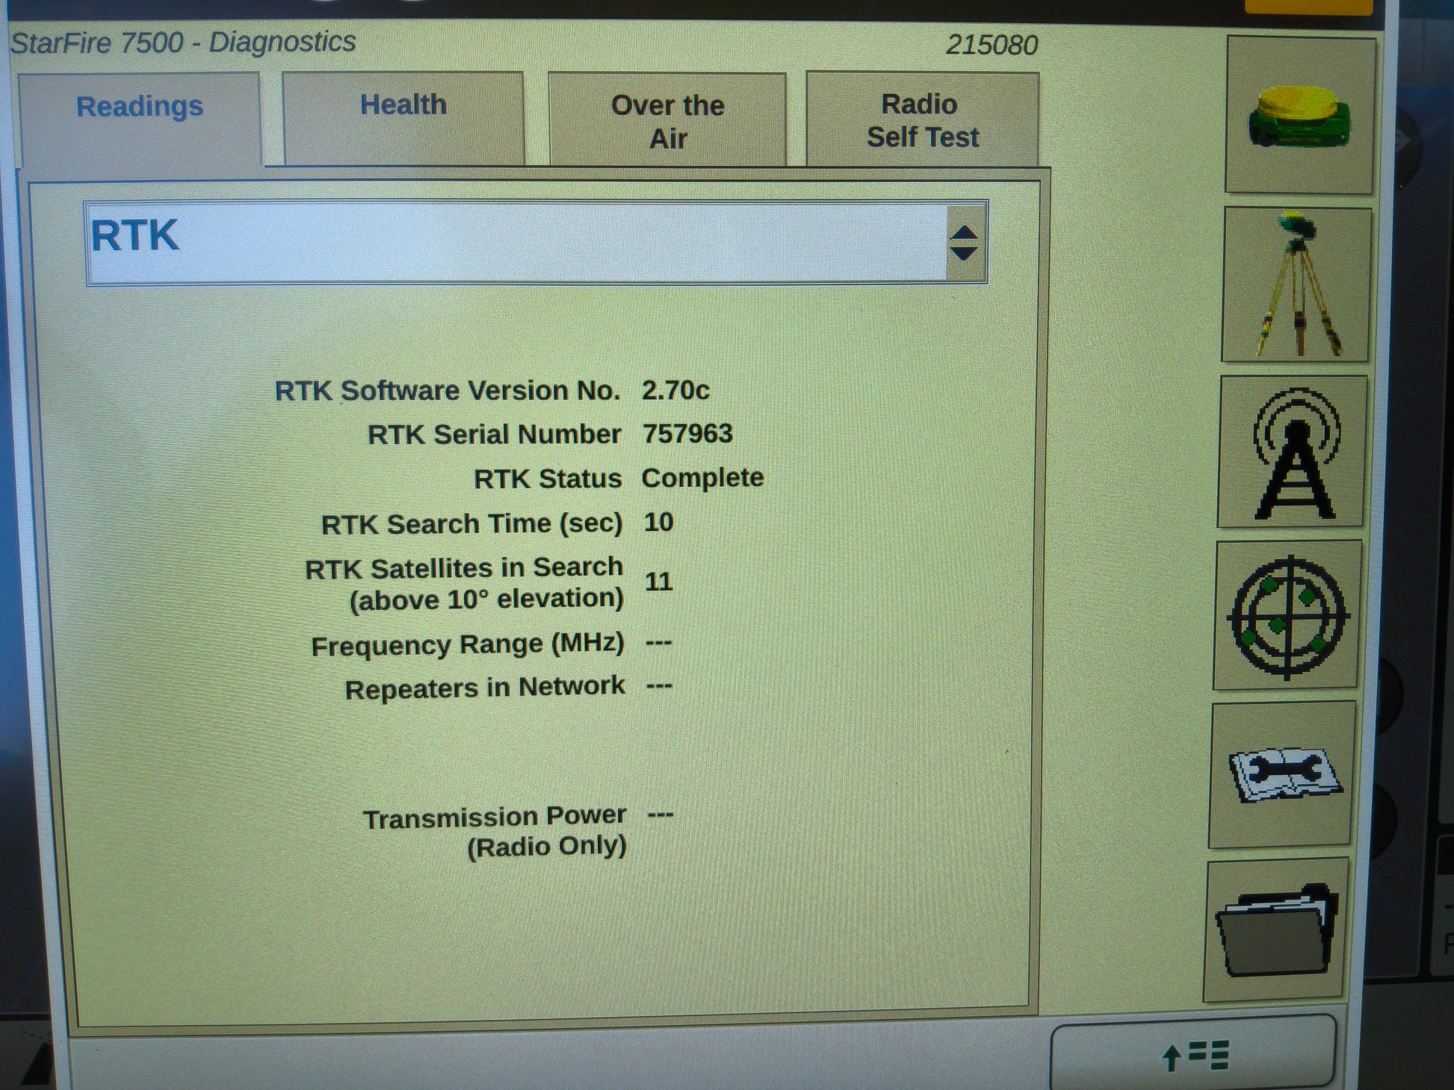Click the RTK Software Version No. label
The width and height of the screenshot is (1454, 1090).
[448, 390]
